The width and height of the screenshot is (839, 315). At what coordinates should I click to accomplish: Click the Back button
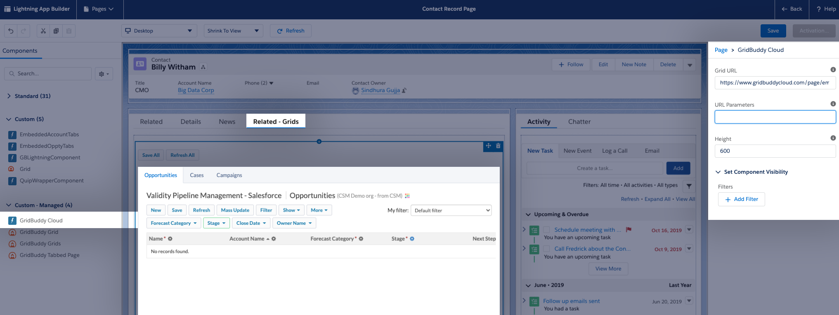(792, 9)
